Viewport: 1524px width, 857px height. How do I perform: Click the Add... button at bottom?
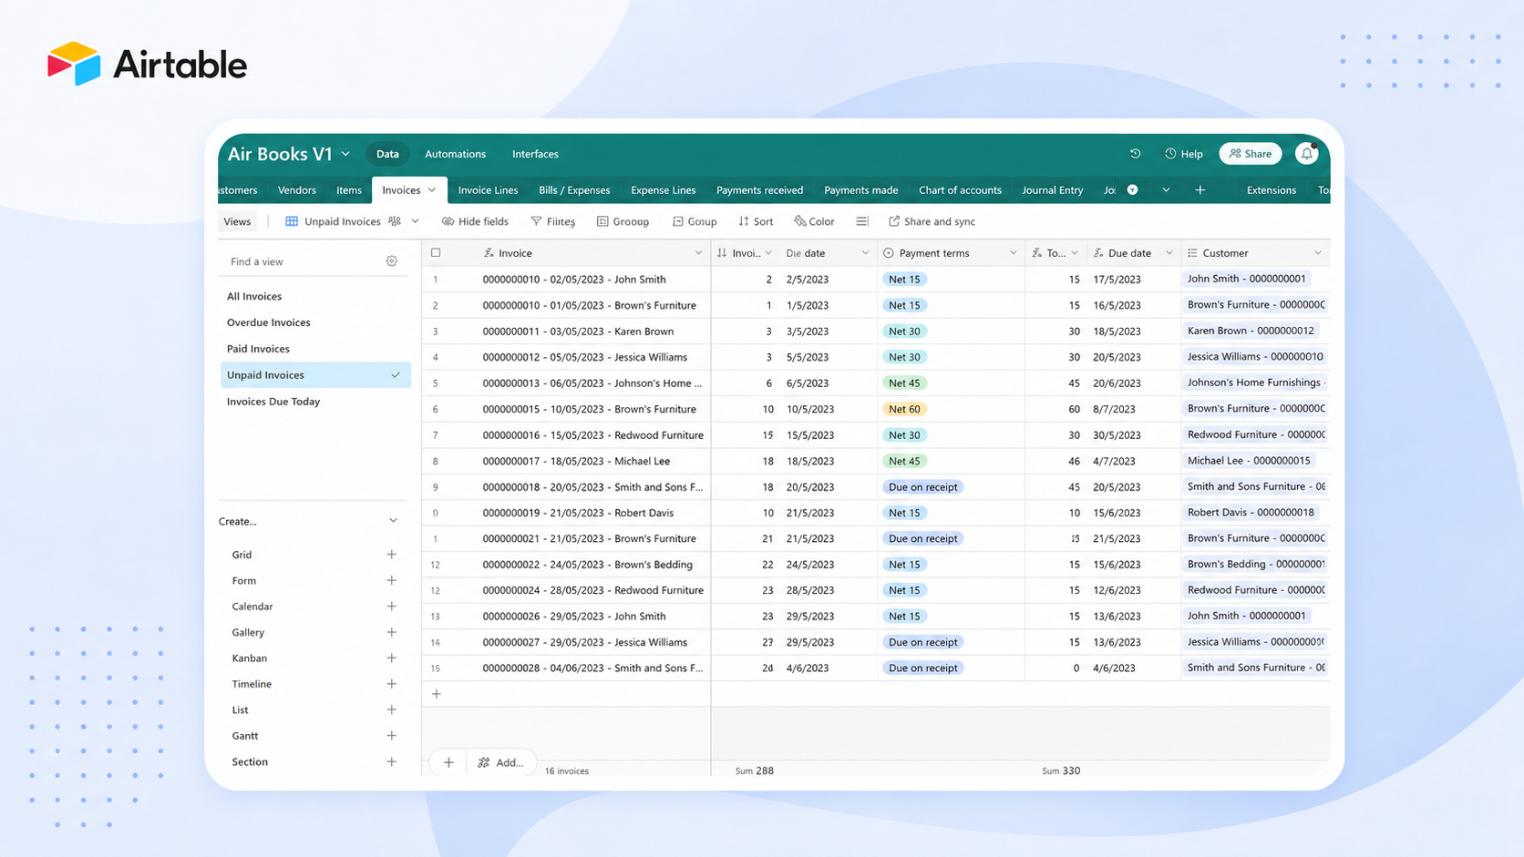[501, 762]
